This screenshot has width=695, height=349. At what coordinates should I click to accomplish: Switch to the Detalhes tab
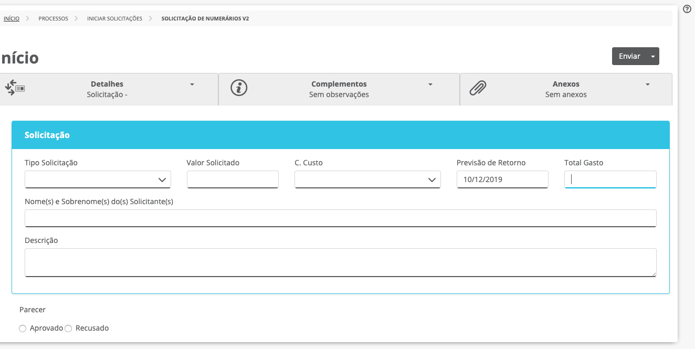[x=108, y=89]
